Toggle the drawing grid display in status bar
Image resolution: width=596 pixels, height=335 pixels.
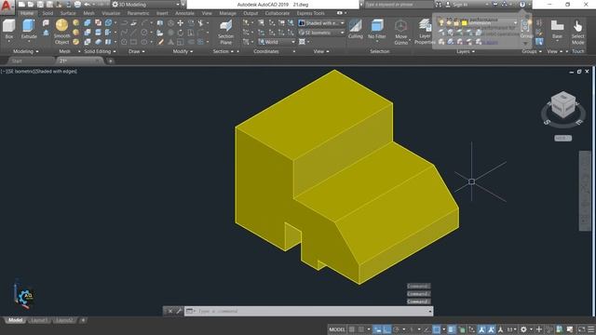(x=352, y=329)
